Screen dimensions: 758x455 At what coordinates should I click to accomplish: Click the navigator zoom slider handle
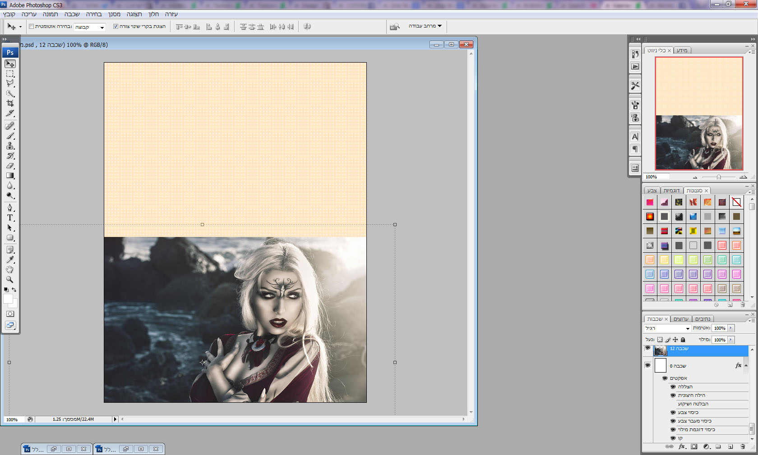719,177
